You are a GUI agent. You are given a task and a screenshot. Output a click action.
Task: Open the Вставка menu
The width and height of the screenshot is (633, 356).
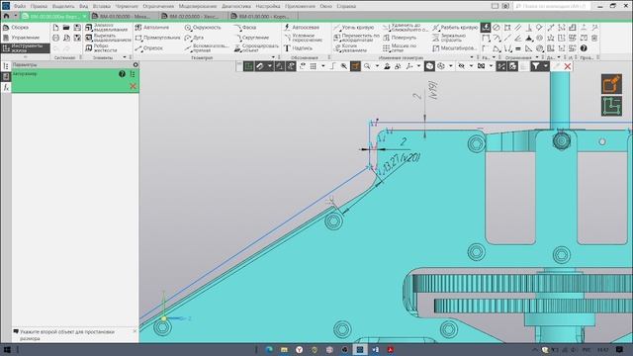101,6
